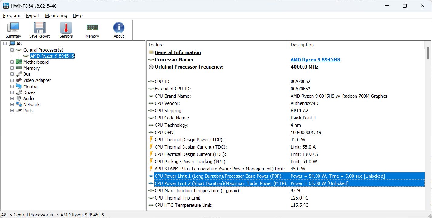
Task: Click the Motherboard icon in tree
Action: pos(19,62)
